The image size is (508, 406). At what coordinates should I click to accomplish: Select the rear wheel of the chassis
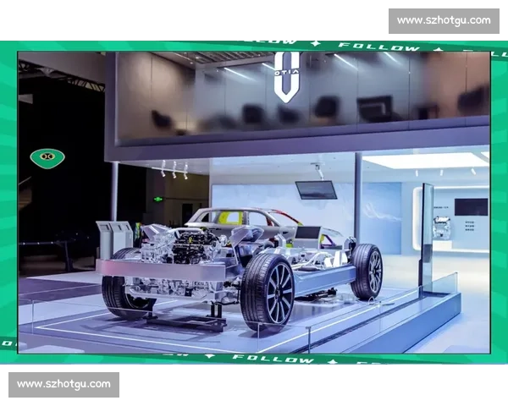pos(367,271)
